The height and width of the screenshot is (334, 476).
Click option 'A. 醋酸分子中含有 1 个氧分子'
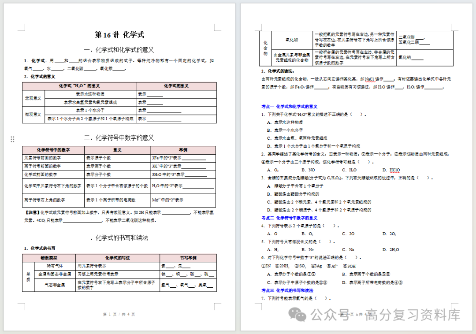pyautogui.click(x=295, y=186)
